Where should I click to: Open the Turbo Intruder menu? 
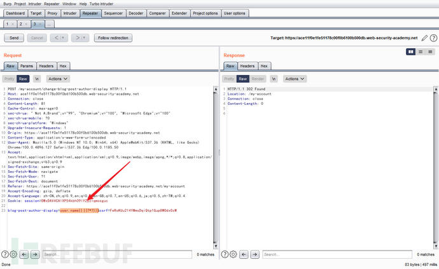coord(101,4)
